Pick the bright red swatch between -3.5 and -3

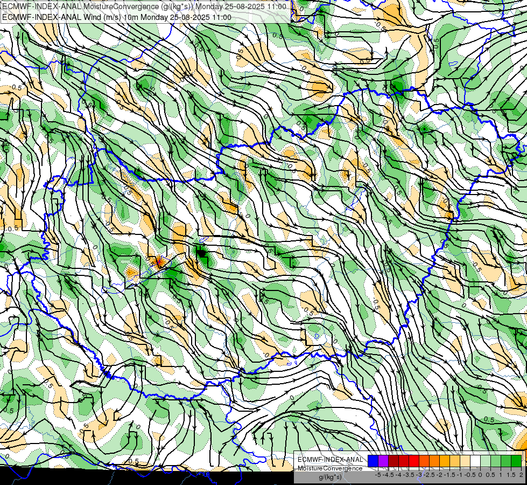pos(414,461)
